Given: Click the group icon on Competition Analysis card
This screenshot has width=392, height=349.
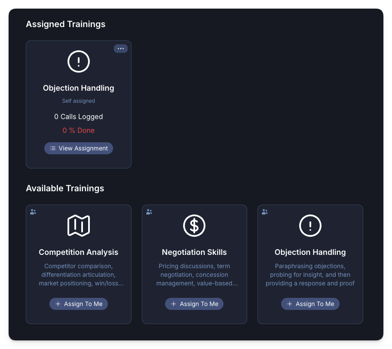Looking at the screenshot, I should [x=33, y=211].
